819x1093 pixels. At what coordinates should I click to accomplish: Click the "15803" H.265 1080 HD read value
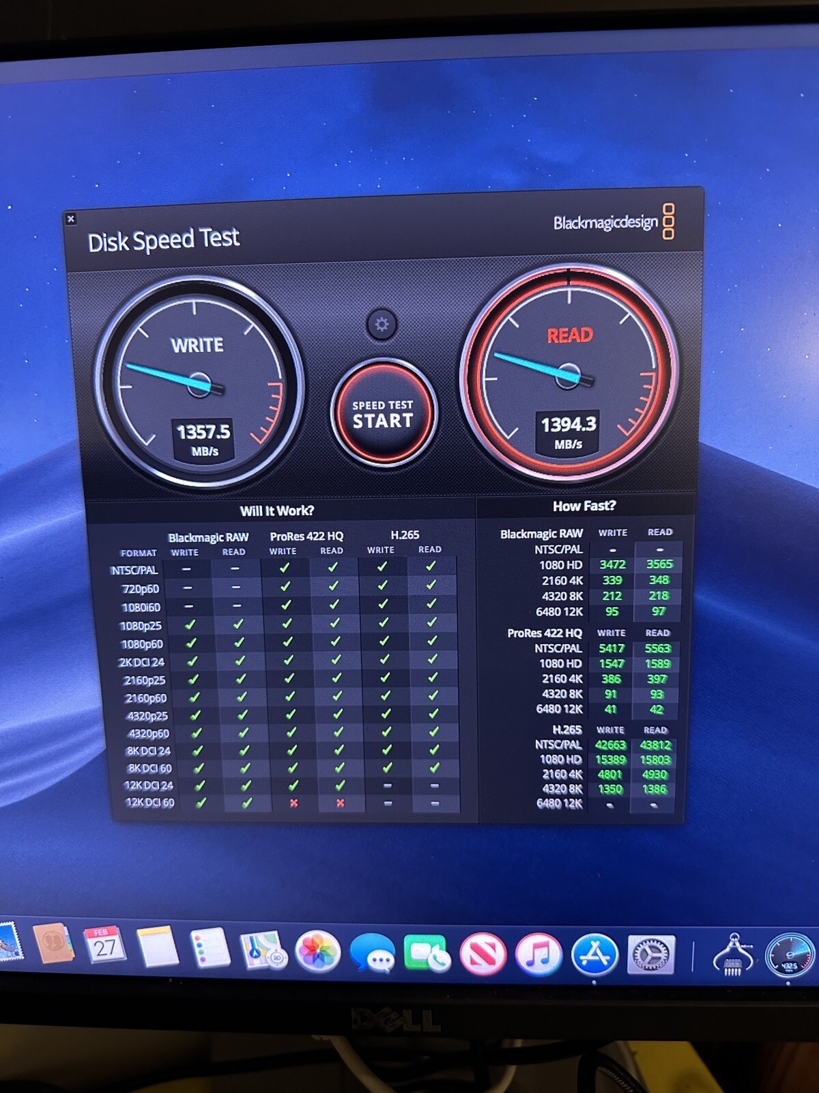click(x=655, y=760)
